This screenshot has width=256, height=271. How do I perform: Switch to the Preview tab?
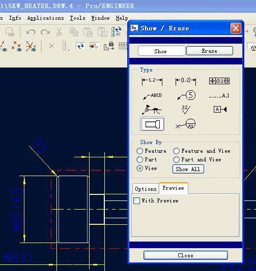(174, 188)
